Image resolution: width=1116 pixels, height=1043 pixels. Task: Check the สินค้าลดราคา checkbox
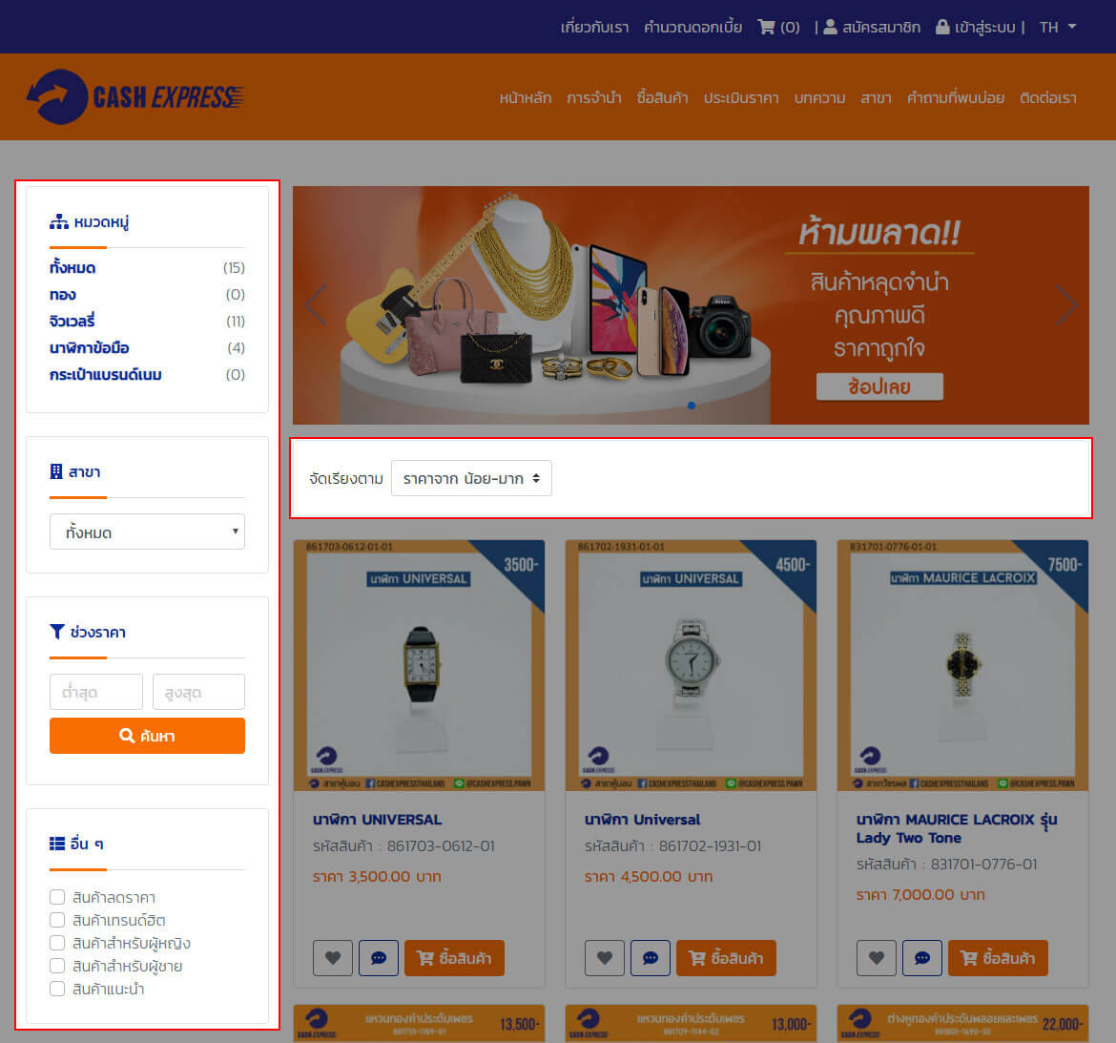tap(57, 897)
